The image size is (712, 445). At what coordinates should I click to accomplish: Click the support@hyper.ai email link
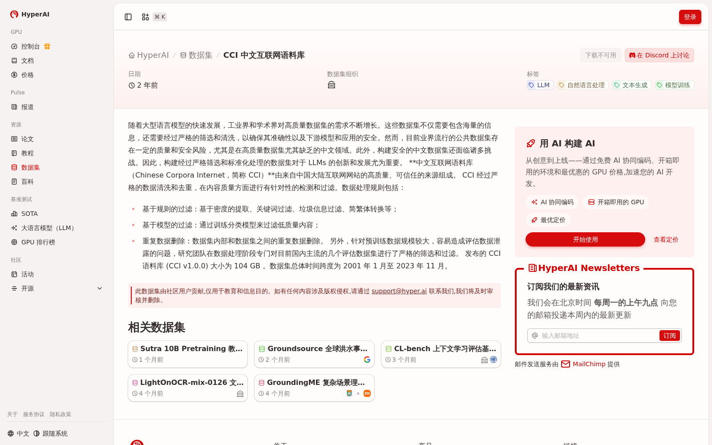399,291
